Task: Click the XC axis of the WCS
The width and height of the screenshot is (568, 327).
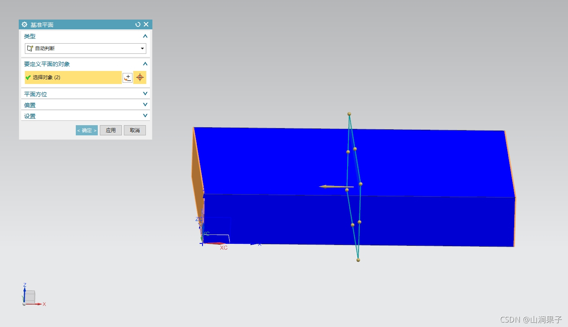Action: pyautogui.click(x=214, y=244)
